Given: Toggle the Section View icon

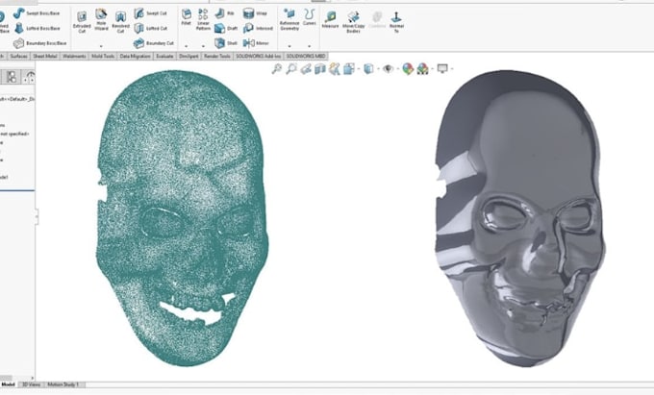Looking at the screenshot, I should [320, 69].
